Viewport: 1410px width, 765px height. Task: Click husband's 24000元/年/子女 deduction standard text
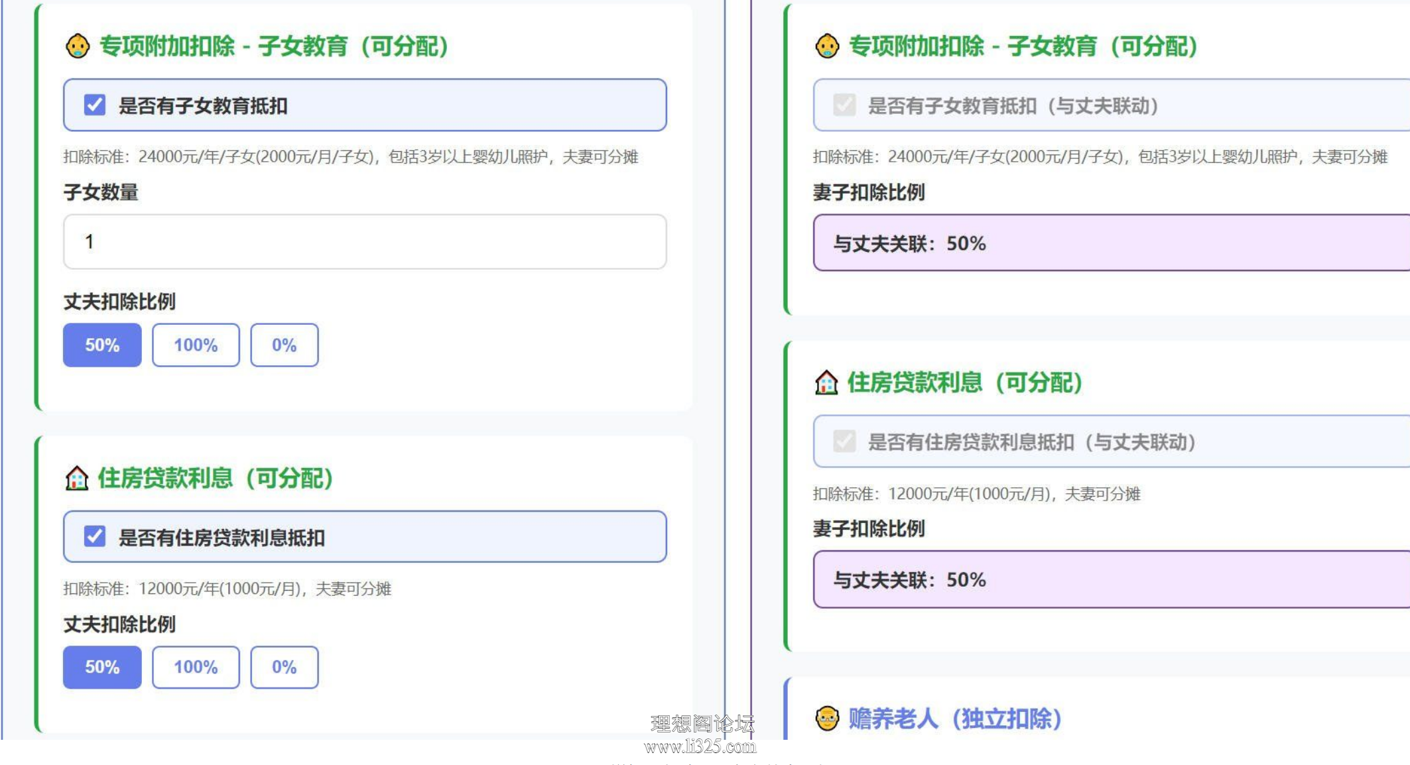pos(351,157)
